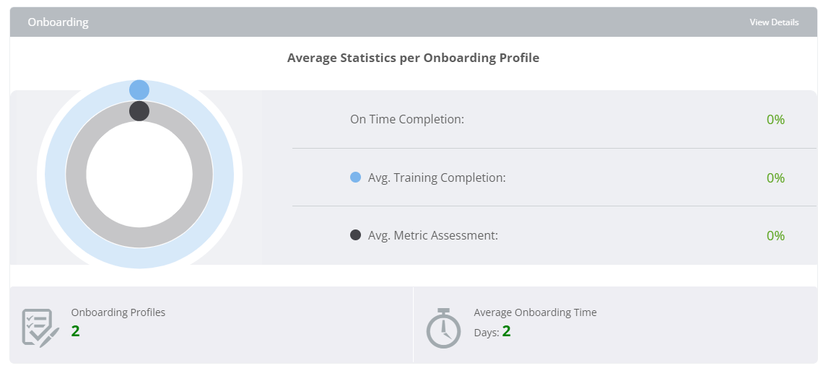Click the gray inner donut ring

(x=76, y=175)
